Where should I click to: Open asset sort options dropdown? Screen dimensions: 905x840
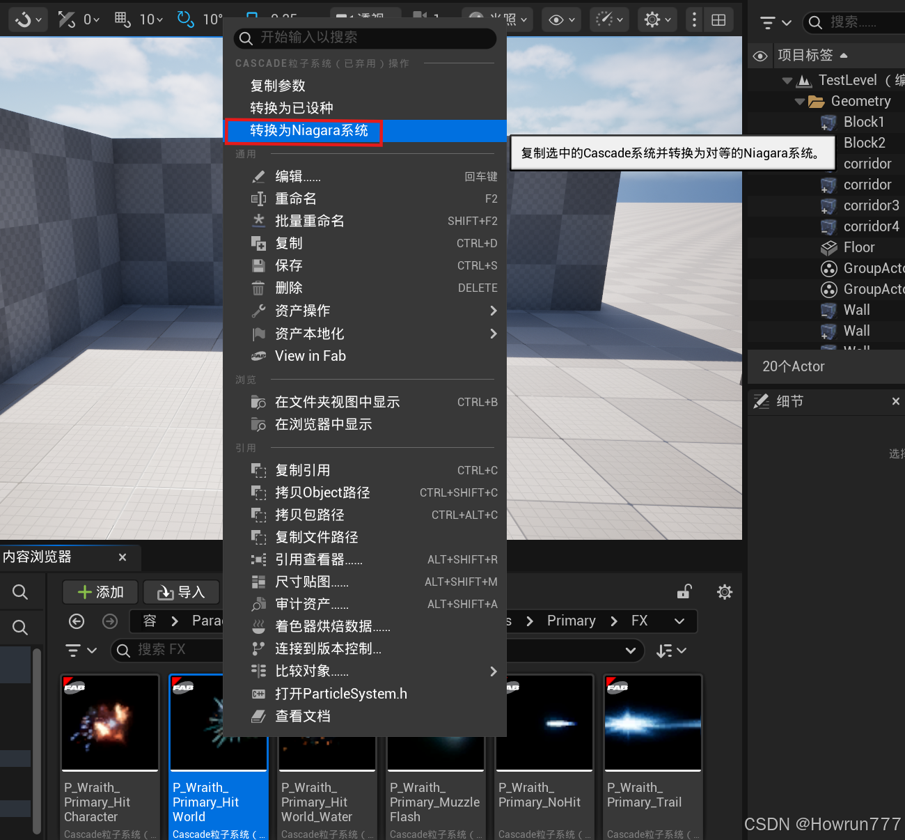pyautogui.click(x=671, y=651)
